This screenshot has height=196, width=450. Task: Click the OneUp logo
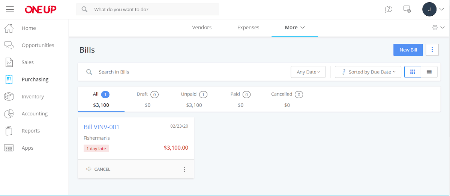[x=40, y=9]
